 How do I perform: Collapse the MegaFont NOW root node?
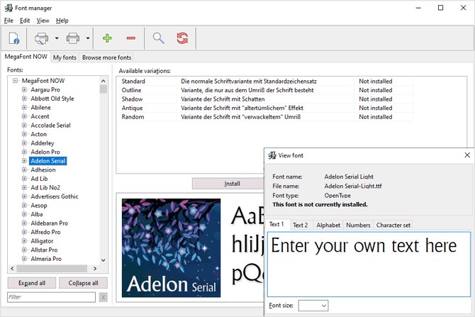click(15, 81)
